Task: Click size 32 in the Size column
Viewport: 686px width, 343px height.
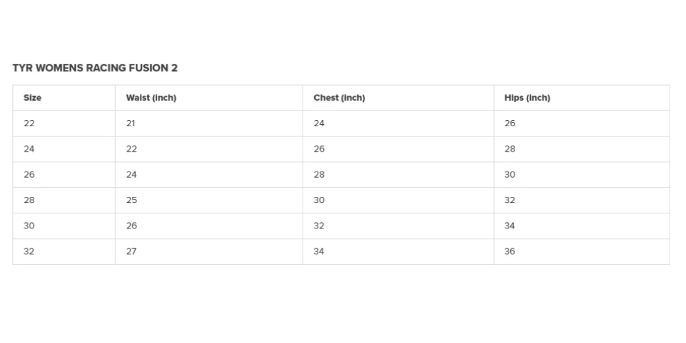Action: coord(29,252)
